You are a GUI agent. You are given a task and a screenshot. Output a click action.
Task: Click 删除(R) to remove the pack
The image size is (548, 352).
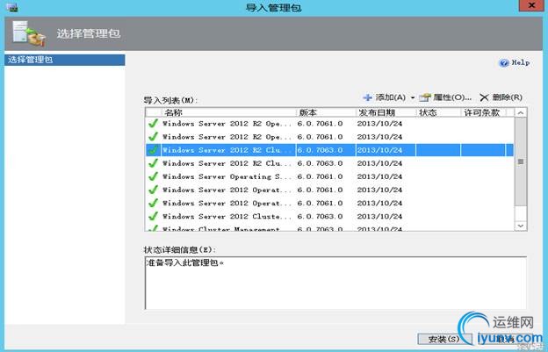(x=501, y=97)
